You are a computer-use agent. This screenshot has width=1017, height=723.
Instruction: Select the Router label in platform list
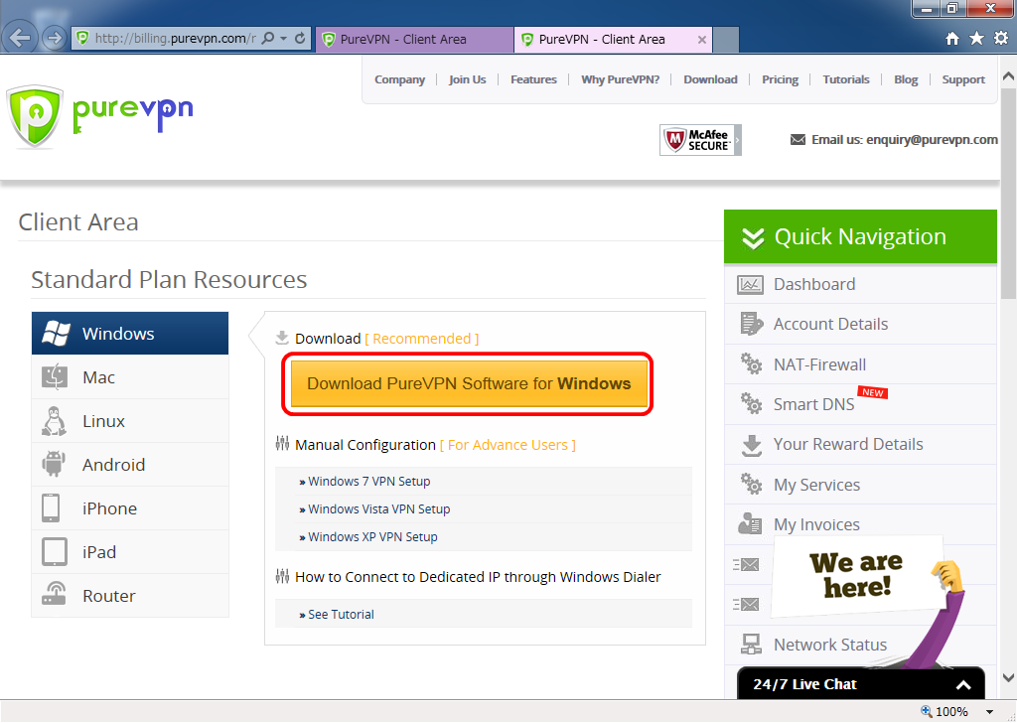[109, 596]
